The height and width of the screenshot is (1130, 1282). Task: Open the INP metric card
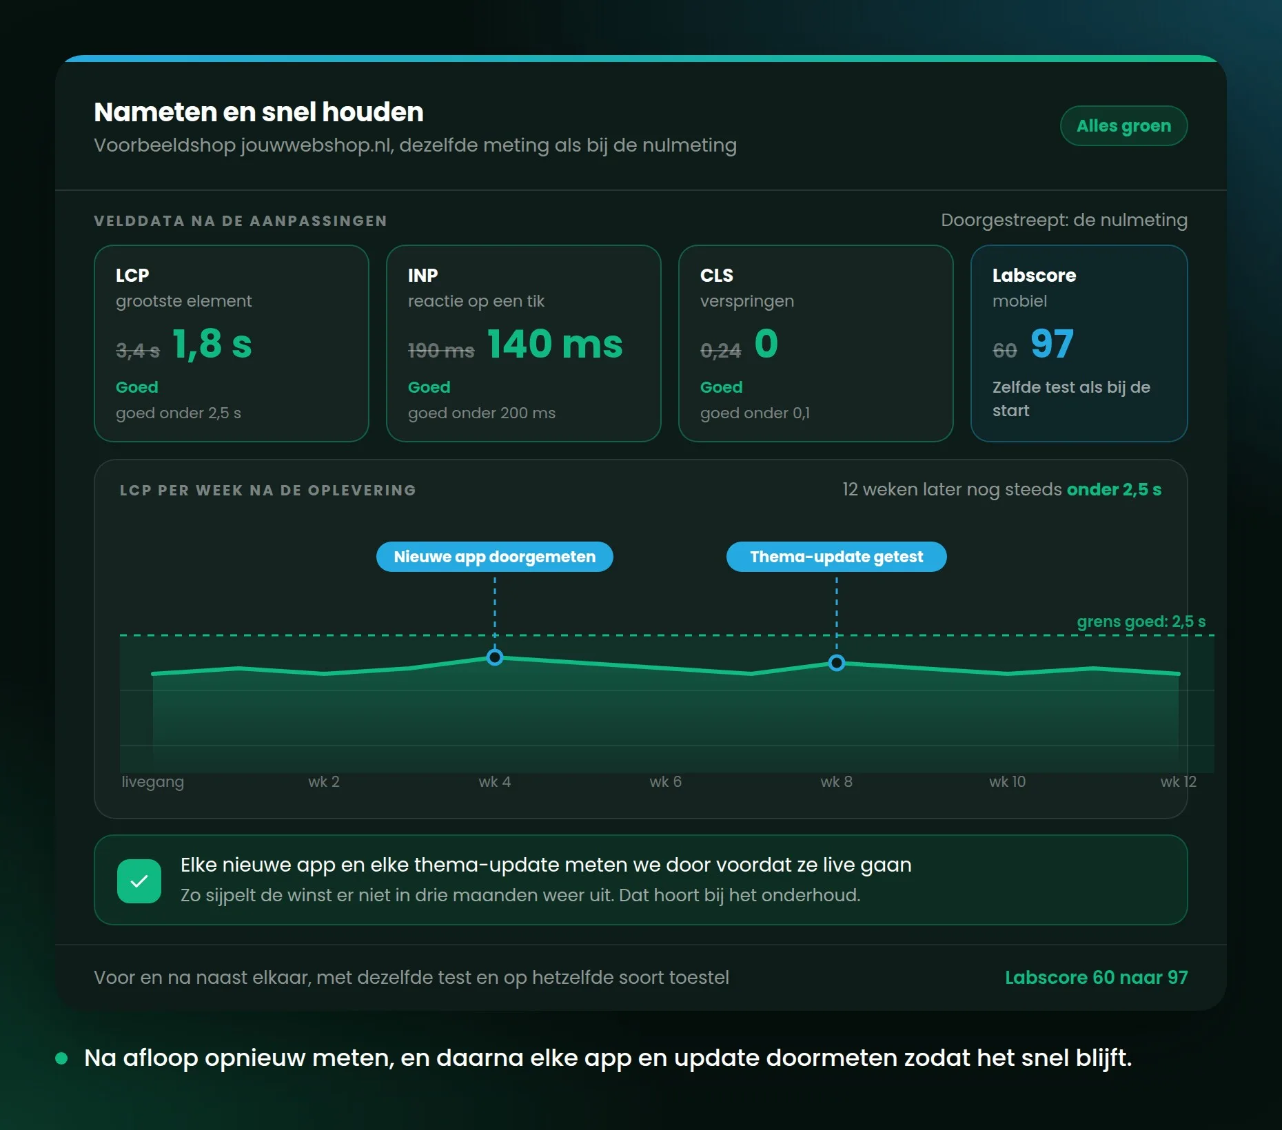524,343
